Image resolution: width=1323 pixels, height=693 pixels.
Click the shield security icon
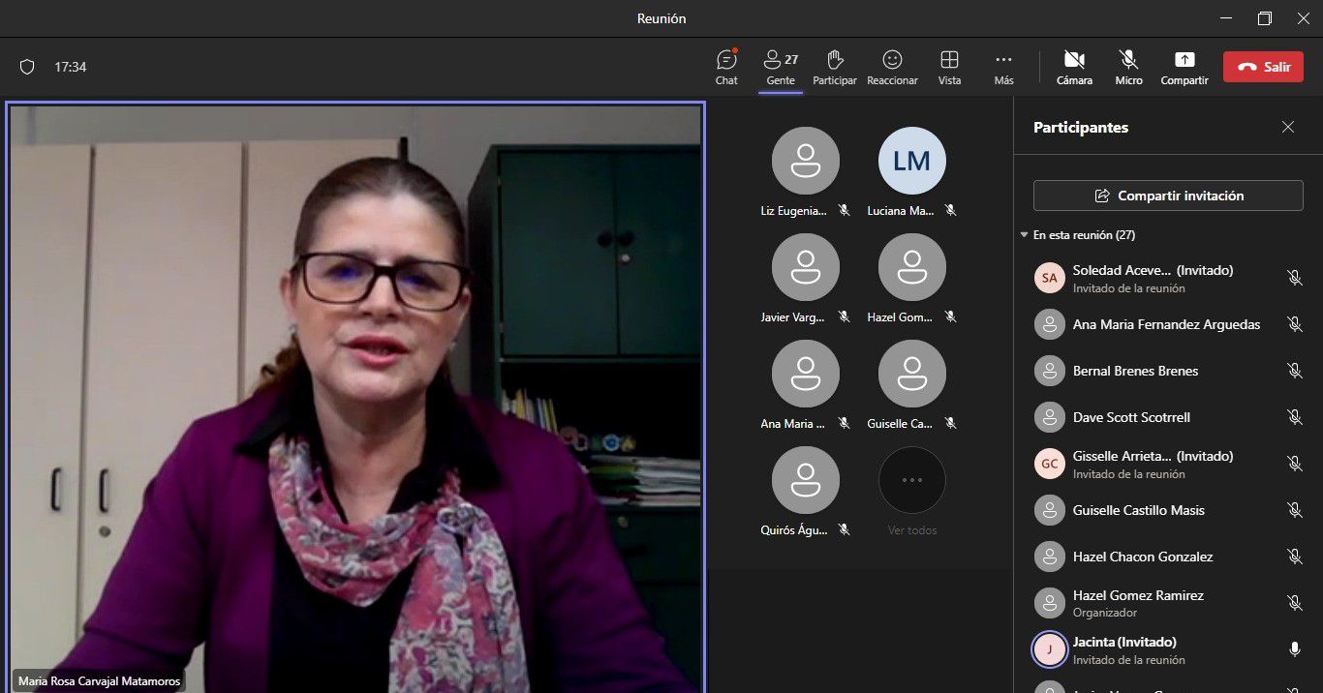[x=27, y=67]
